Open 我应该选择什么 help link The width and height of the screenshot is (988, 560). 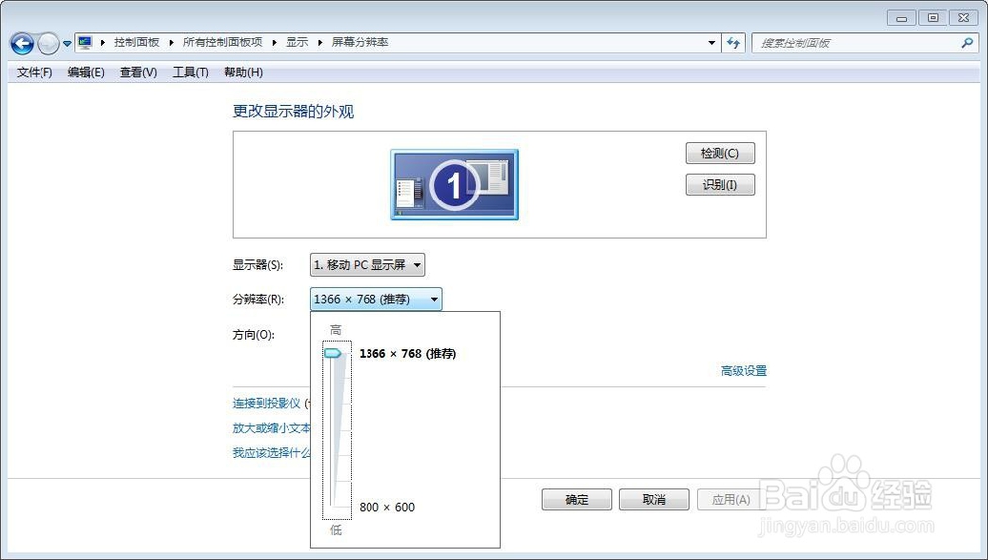(272, 453)
